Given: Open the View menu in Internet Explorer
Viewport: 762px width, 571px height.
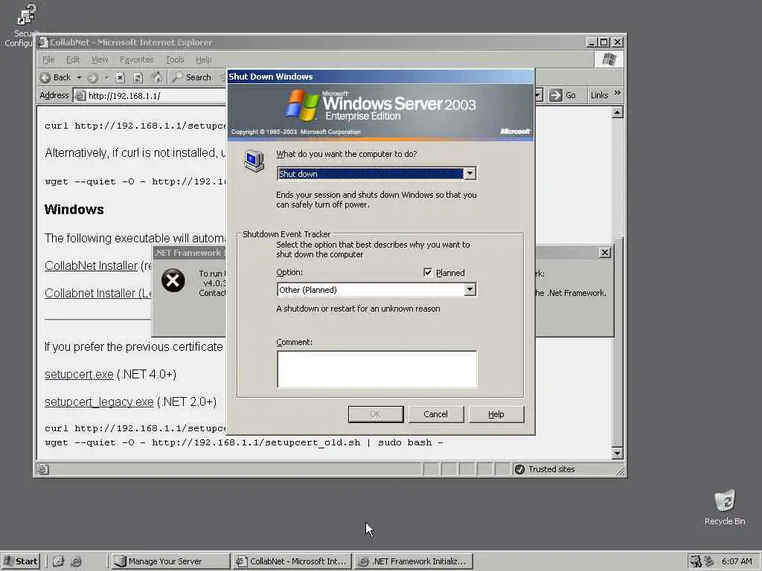Looking at the screenshot, I should [x=100, y=59].
